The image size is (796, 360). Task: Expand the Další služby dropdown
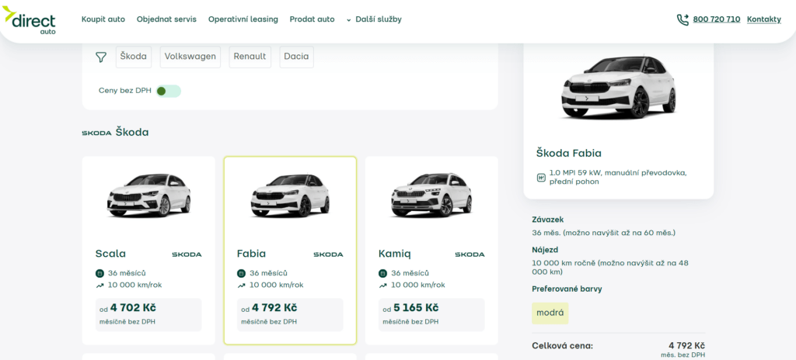[x=374, y=19]
